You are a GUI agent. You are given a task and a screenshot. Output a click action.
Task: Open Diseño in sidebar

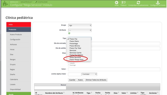19,74
